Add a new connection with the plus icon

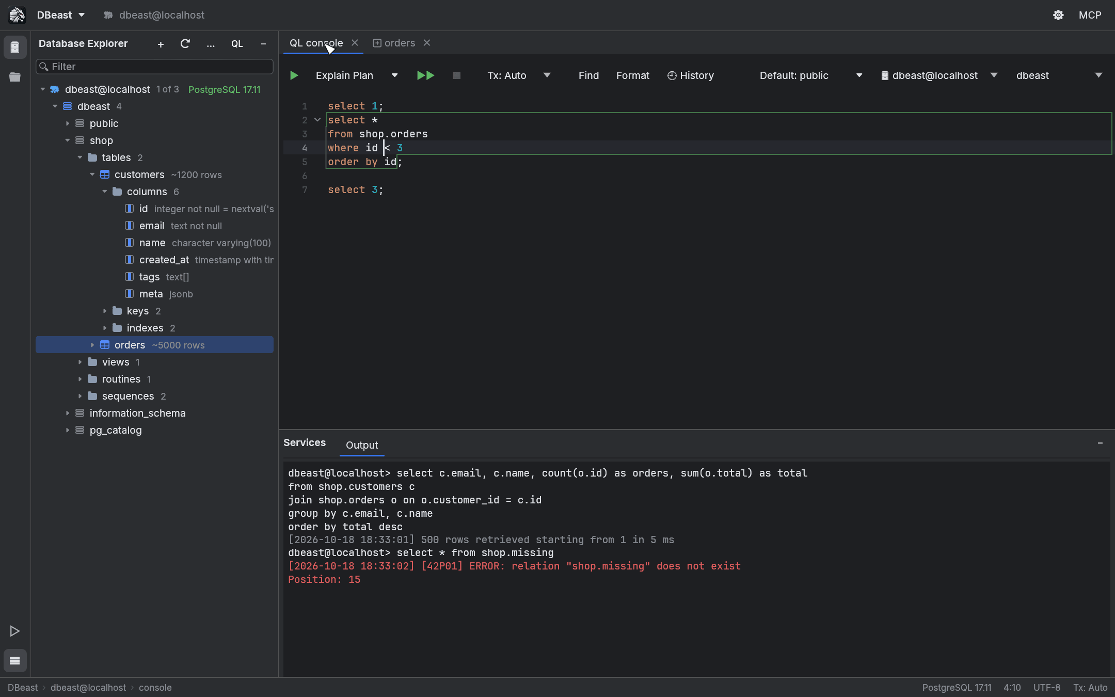161,44
